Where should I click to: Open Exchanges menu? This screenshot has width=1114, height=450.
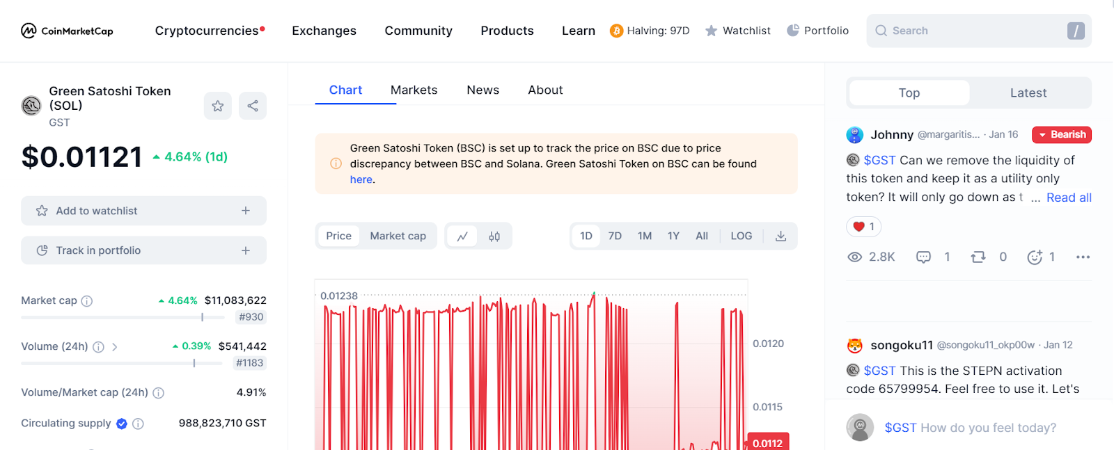[x=324, y=31]
